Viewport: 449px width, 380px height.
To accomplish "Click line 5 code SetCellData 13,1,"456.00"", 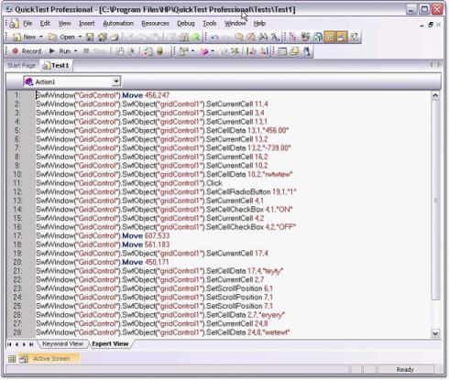I will pyautogui.click(x=162, y=130).
